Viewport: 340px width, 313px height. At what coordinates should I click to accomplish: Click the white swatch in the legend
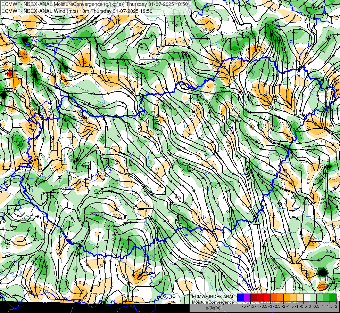[x=307, y=298]
